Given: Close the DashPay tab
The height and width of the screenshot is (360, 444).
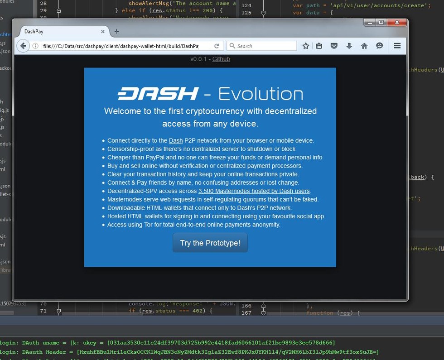Looking at the screenshot, I should pyautogui.click(x=103, y=32).
